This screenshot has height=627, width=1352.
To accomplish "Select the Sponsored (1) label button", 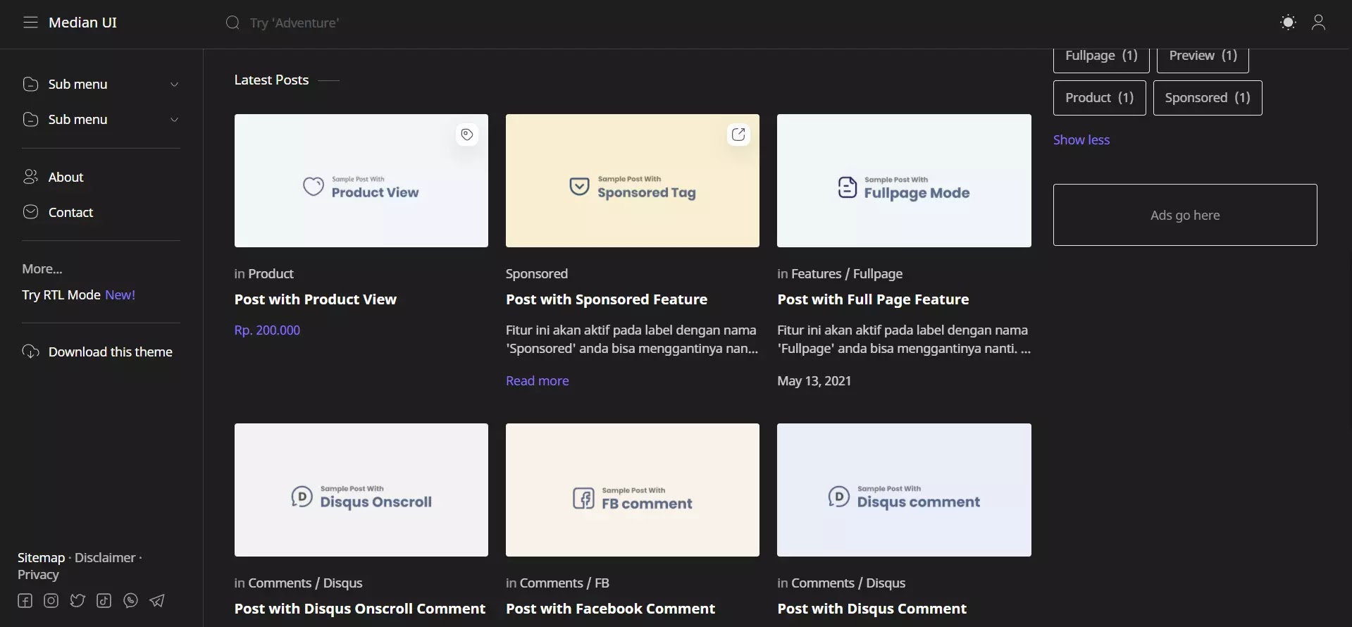I will point(1208,98).
